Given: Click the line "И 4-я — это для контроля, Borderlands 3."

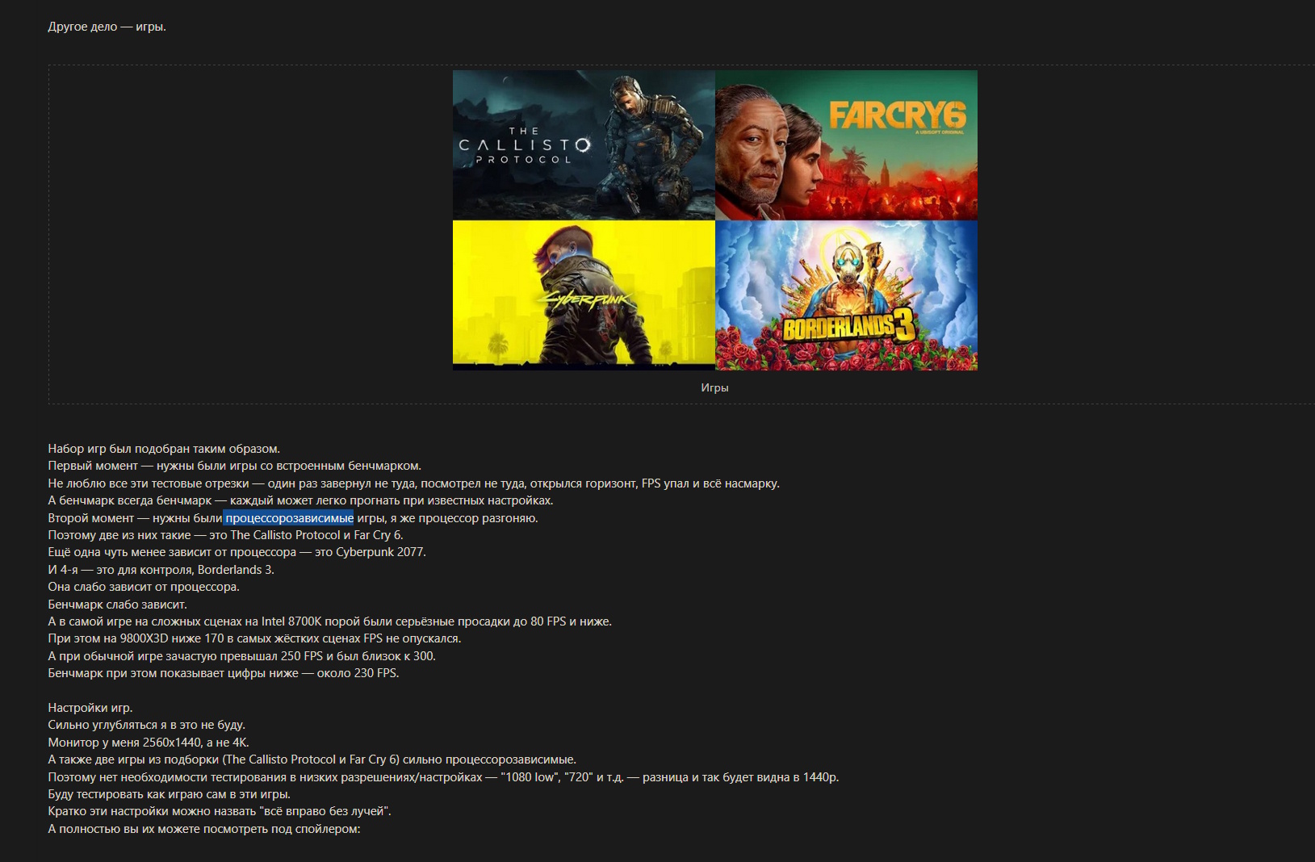Looking at the screenshot, I should [161, 570].
